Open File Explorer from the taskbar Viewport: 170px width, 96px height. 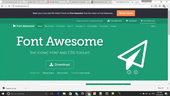click(x=64, y=93)
